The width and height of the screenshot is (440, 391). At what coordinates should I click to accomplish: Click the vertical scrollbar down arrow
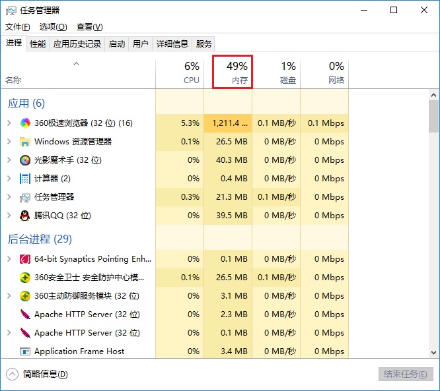click(433, 352)
